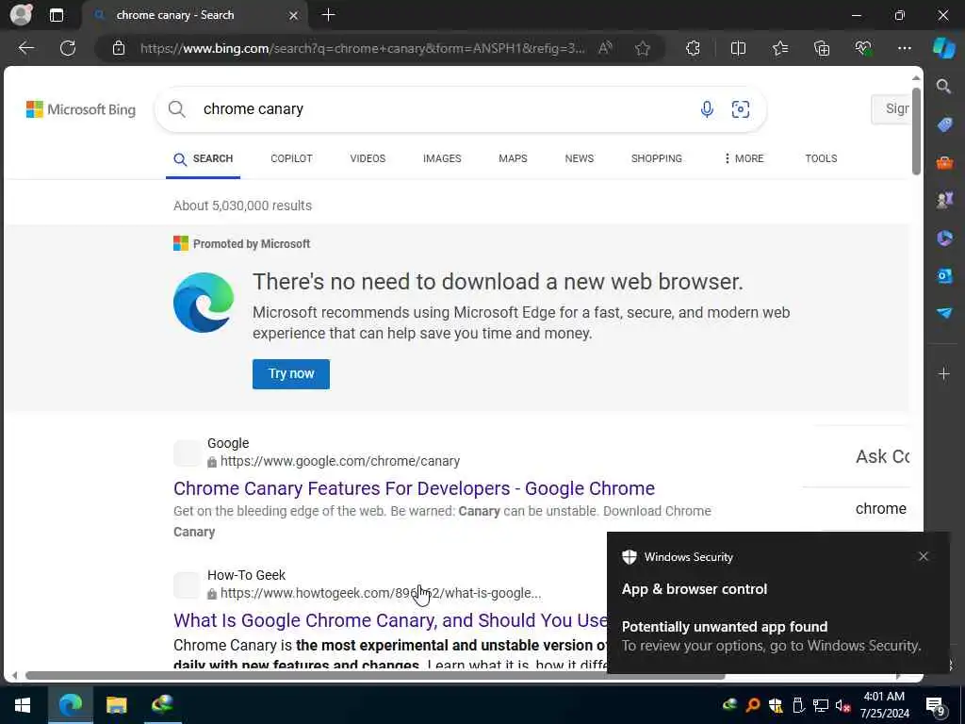
Task: Start voice search with microphone icon
Action: click(707, 109)
